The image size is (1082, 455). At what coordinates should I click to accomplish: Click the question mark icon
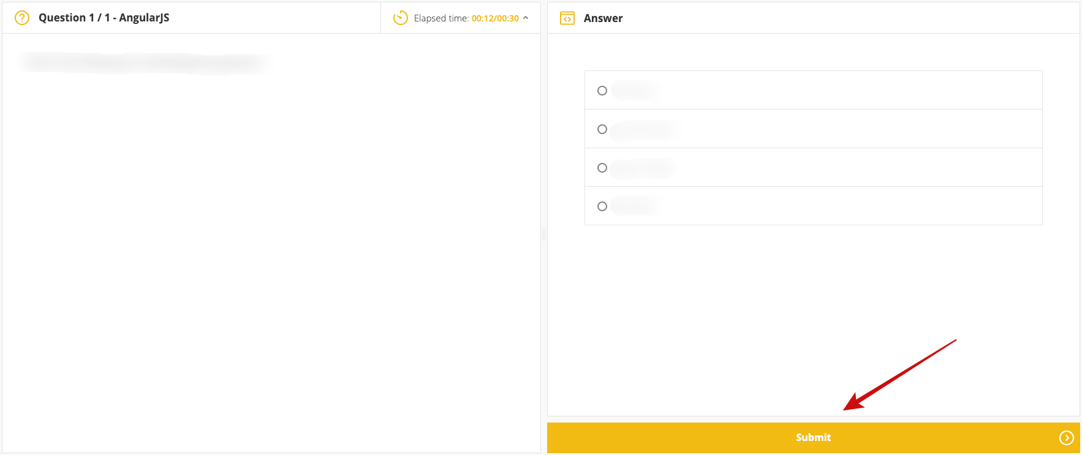[x=22, y=18]
